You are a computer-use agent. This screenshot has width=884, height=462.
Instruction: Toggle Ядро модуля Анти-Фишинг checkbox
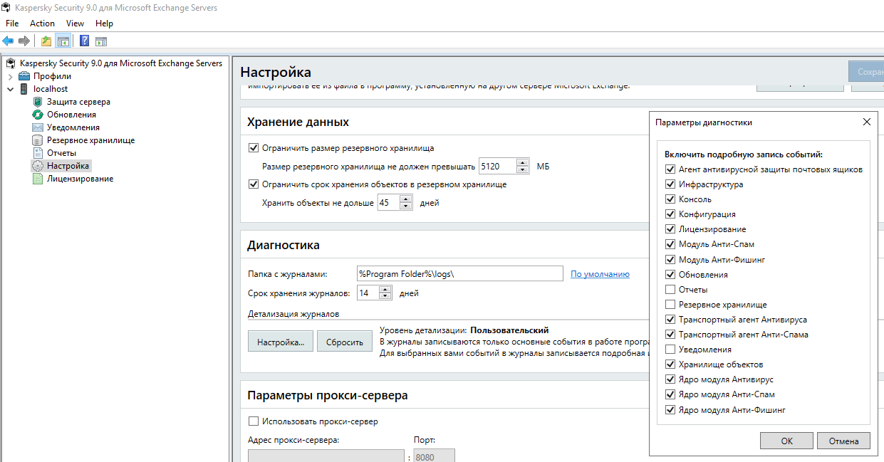[670, 410]
